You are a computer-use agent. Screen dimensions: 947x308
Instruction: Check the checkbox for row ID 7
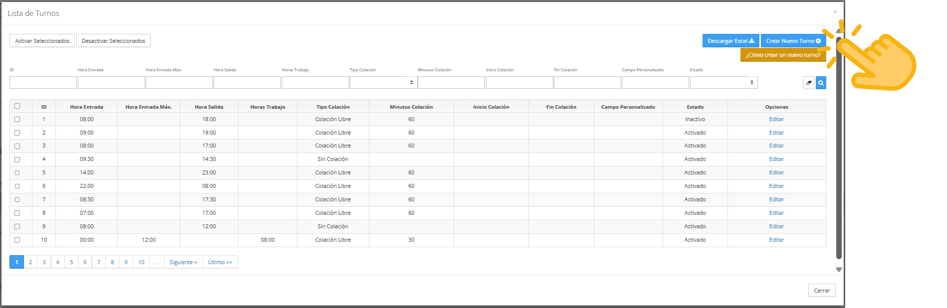tap(17, 200)
